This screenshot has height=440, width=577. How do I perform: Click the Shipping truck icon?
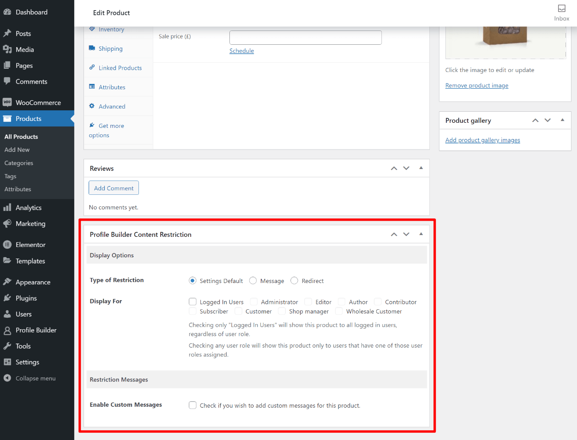pos(92,48)
